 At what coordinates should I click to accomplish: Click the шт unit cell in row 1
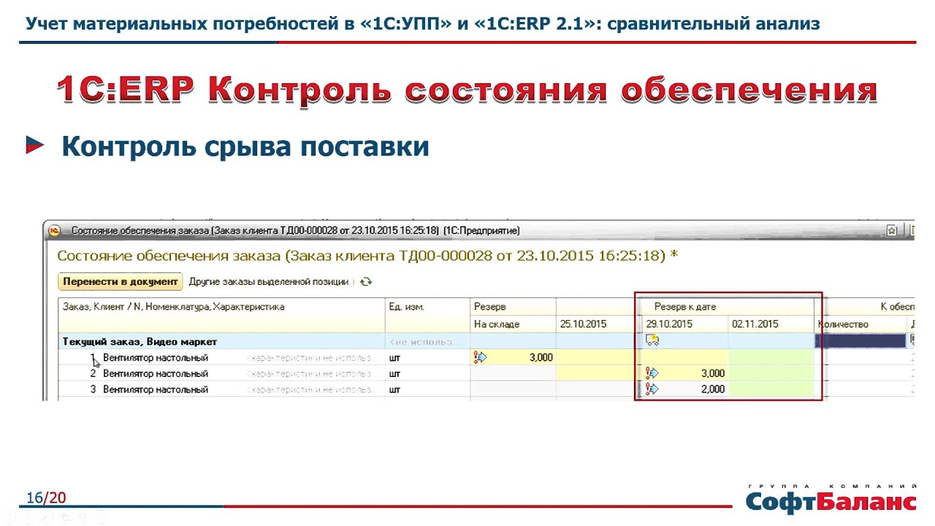pyautogui.click(x=428, y=357)
